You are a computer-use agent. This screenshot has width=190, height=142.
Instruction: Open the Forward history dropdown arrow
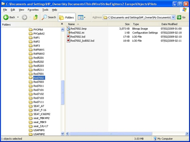pos(30,17)
